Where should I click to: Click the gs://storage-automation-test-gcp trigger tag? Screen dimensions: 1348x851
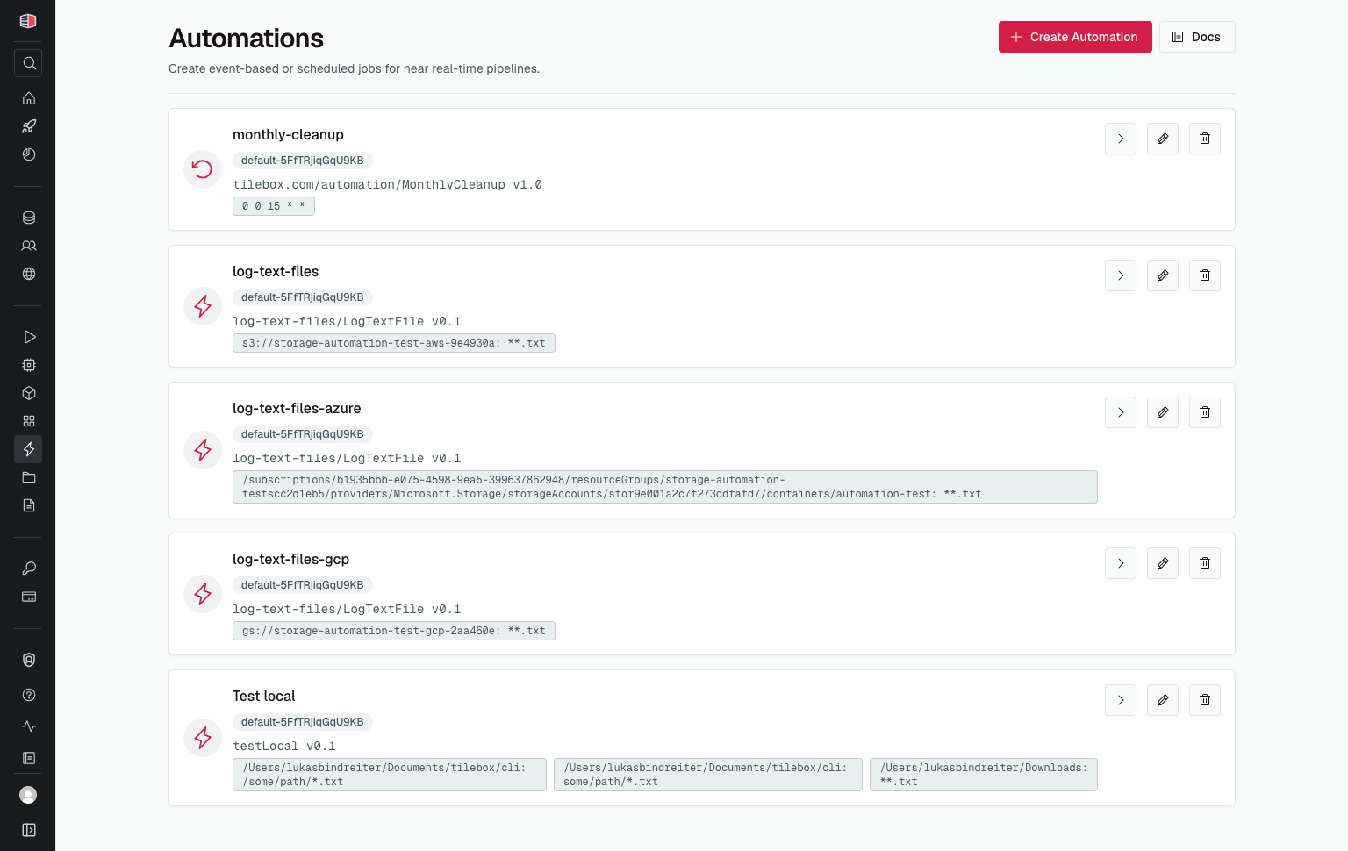[x=394, y=631]
